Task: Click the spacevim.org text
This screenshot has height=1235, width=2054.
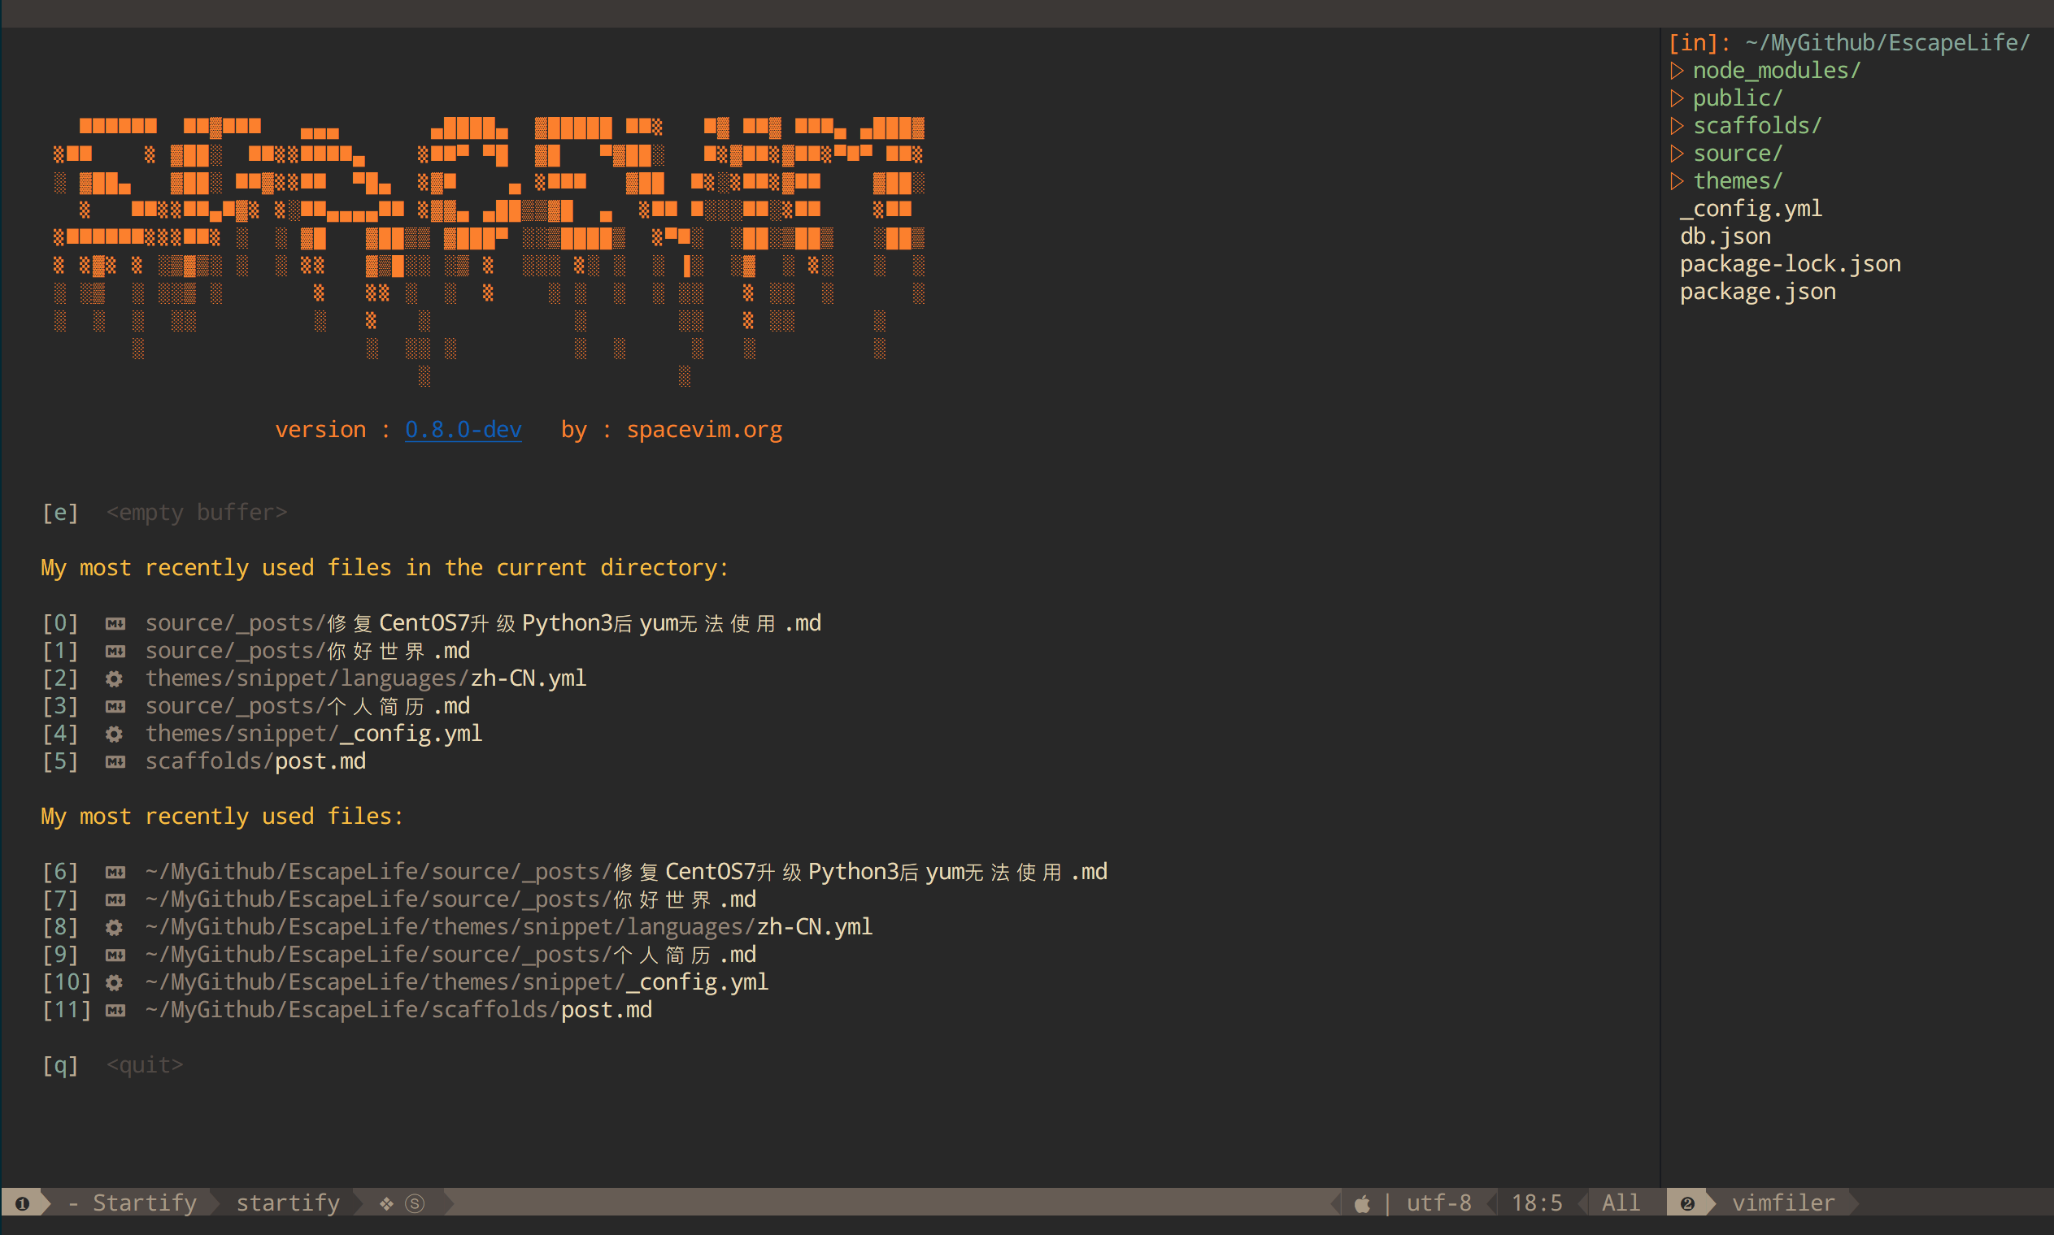Action: point(704,430)
